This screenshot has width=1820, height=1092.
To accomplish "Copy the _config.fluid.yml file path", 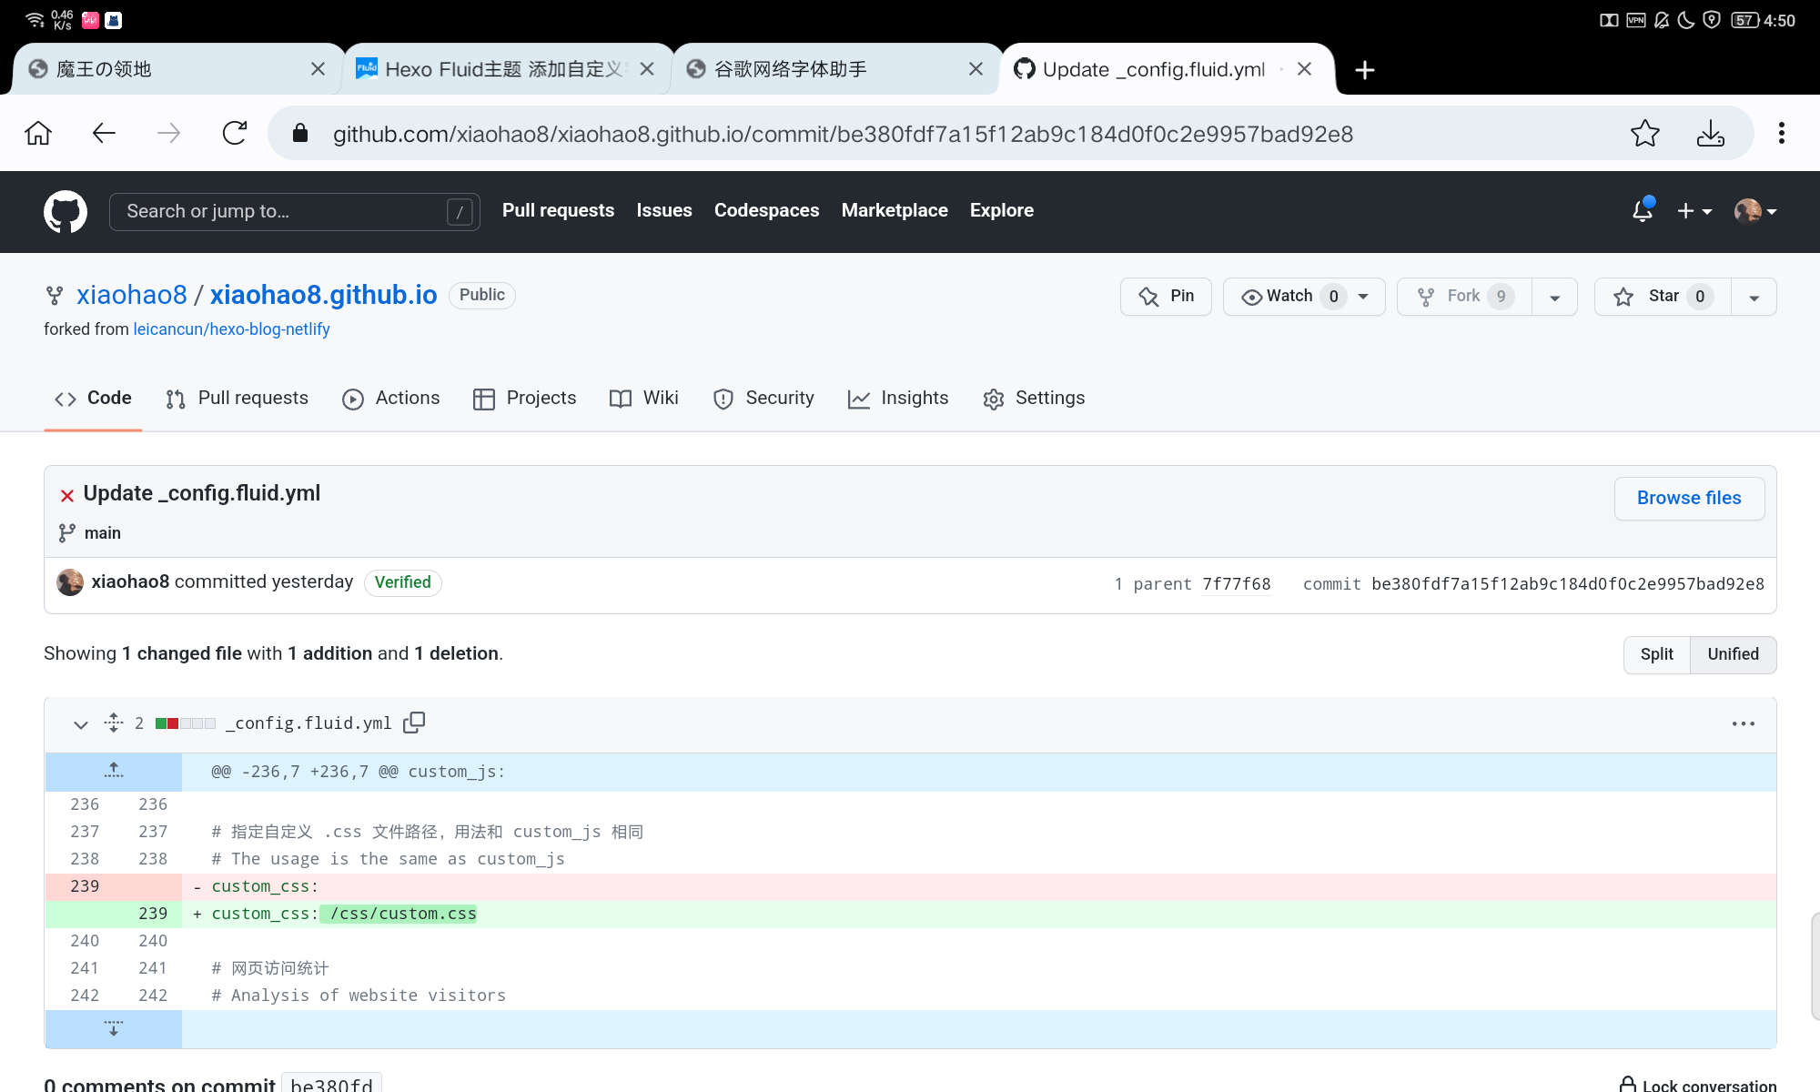I will click(x=414, y=723).
